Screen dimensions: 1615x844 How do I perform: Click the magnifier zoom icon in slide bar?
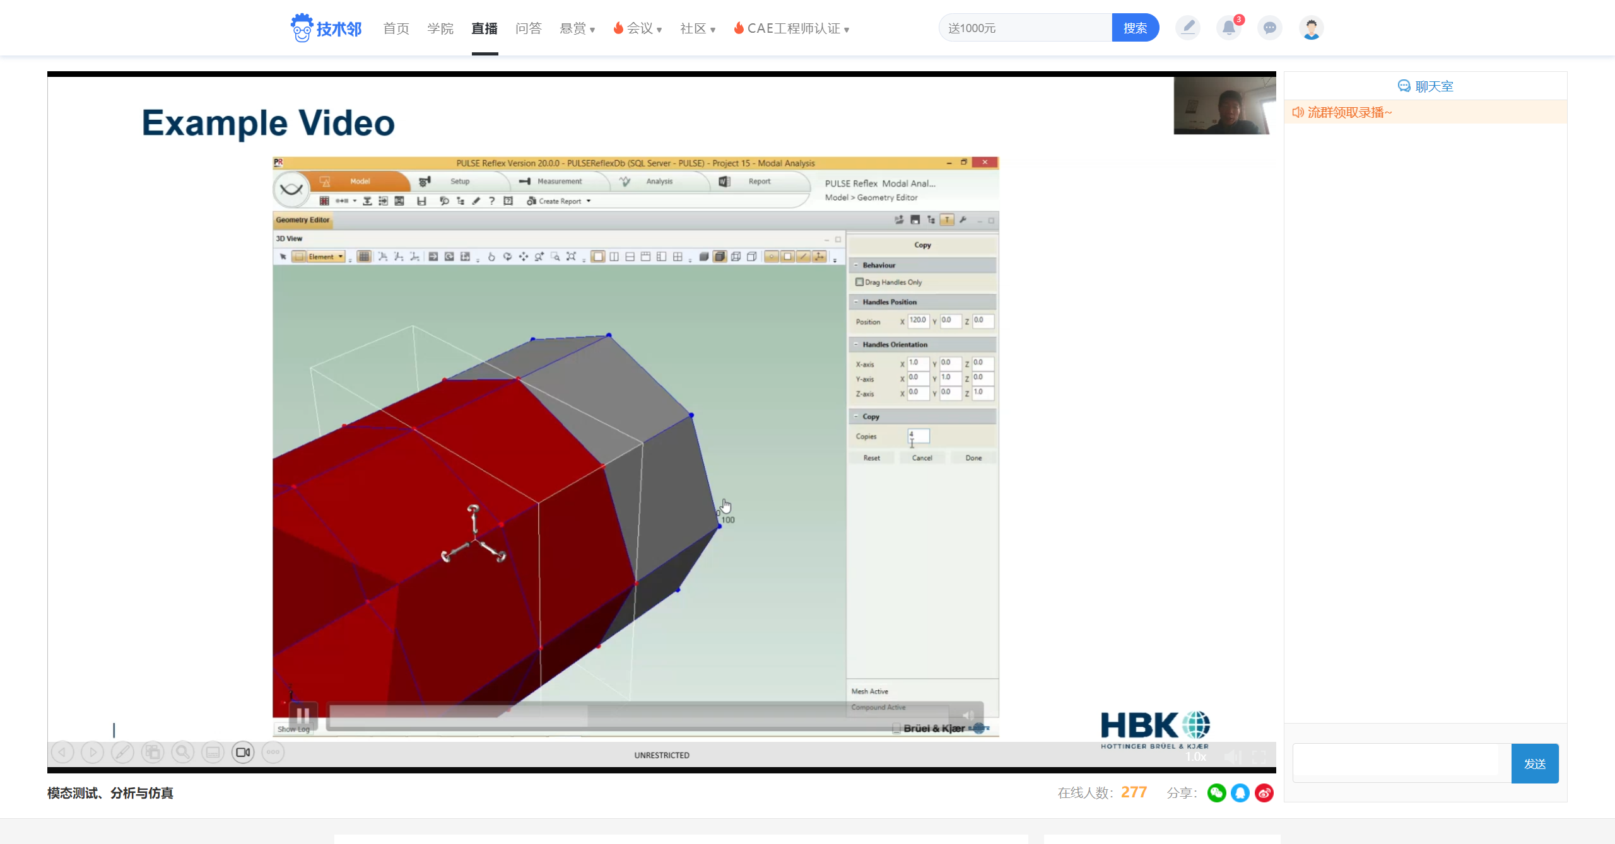(x=183, y=752)
